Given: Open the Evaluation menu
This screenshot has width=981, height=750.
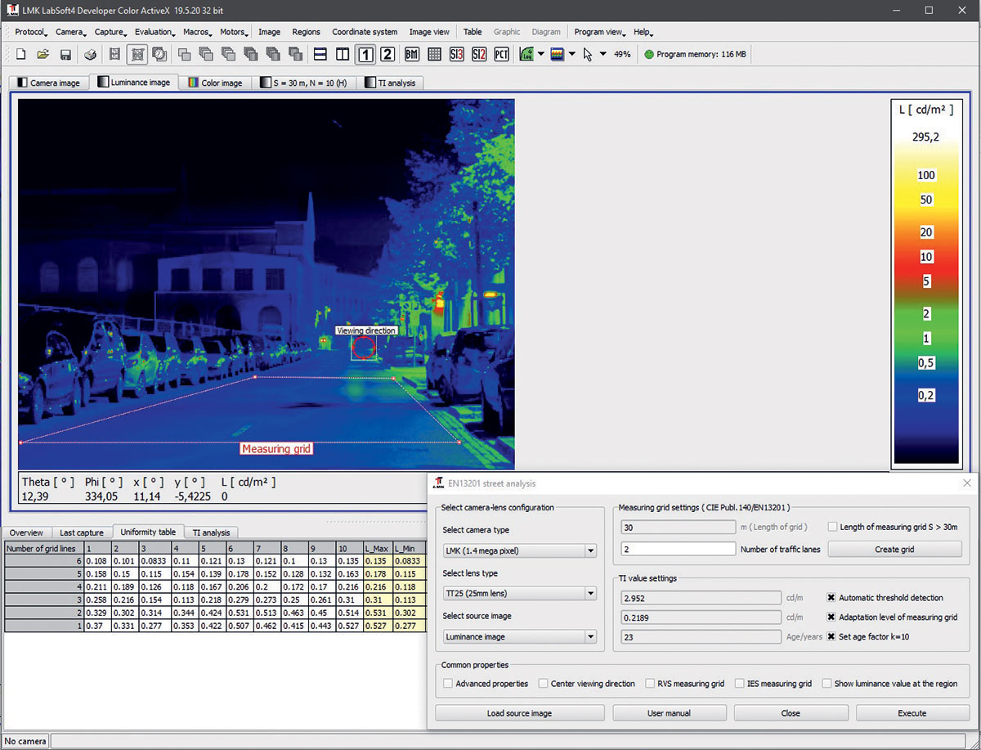Looking at the screenshot, I should (155, 32).
